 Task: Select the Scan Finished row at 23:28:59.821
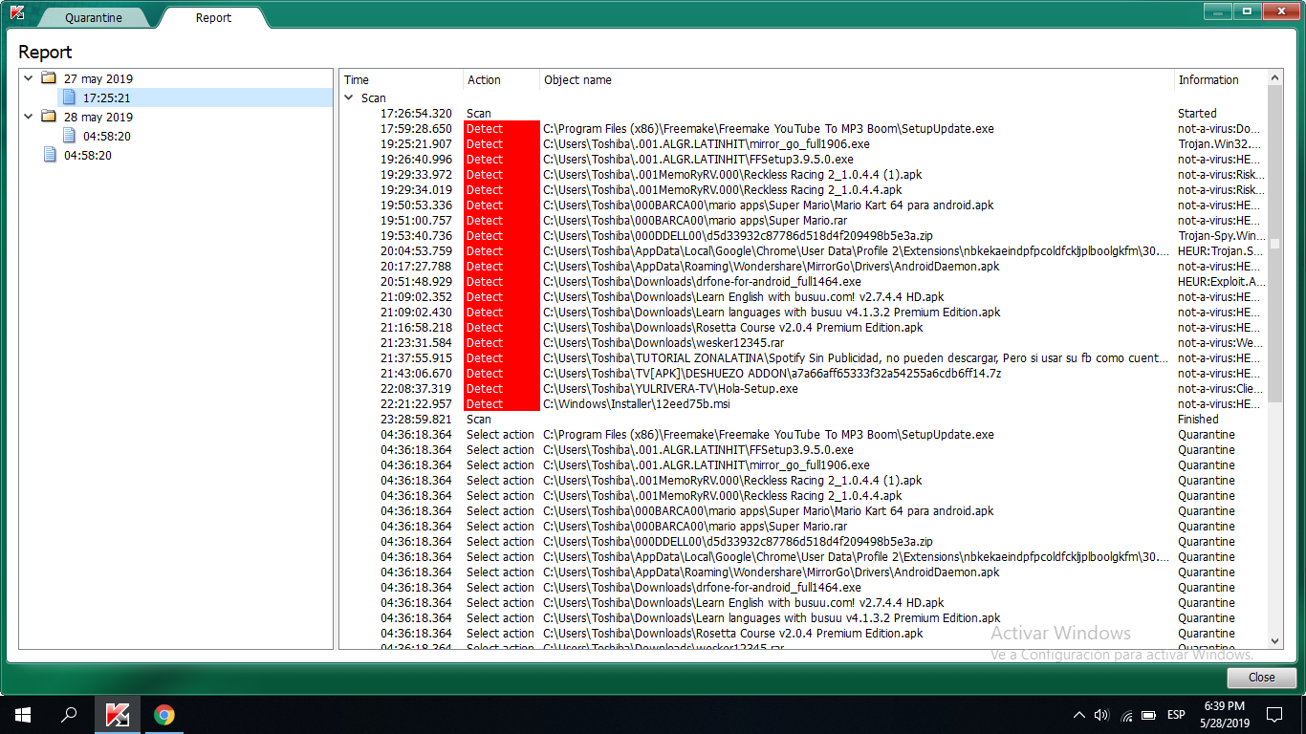(805, 419)
